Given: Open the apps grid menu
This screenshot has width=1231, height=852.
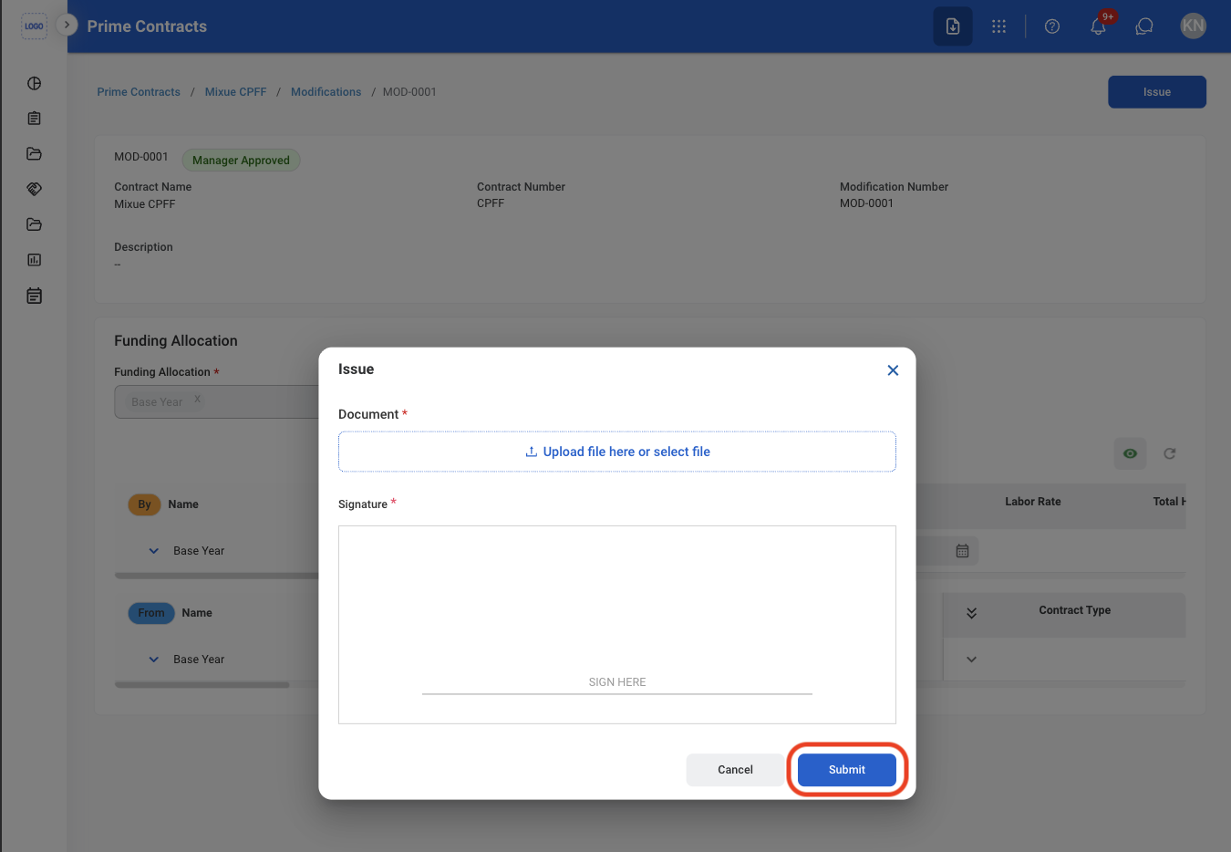Looking at the screenshot, I should (999, 26).
